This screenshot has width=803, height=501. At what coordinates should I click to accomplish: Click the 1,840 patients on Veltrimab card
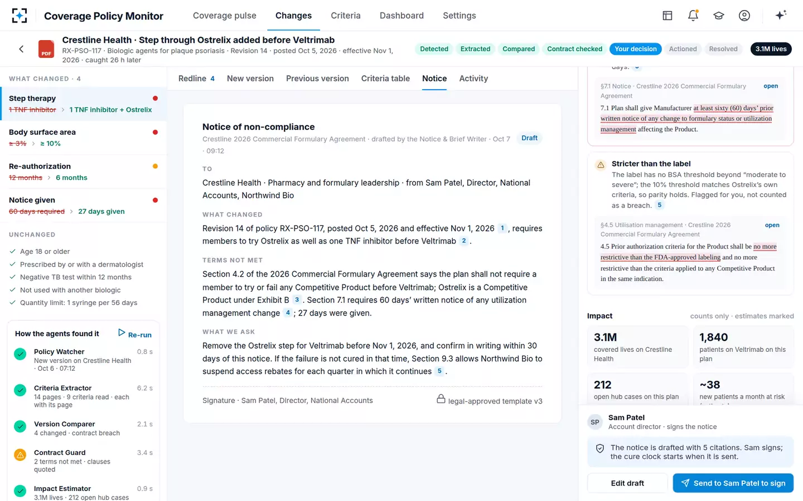point(743,347)
